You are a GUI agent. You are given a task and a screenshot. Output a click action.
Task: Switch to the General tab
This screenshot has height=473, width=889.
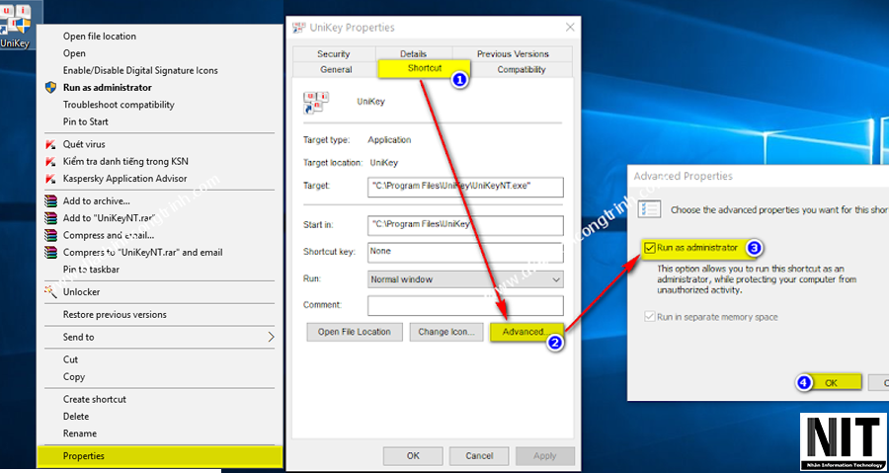(x=336, y=70)
